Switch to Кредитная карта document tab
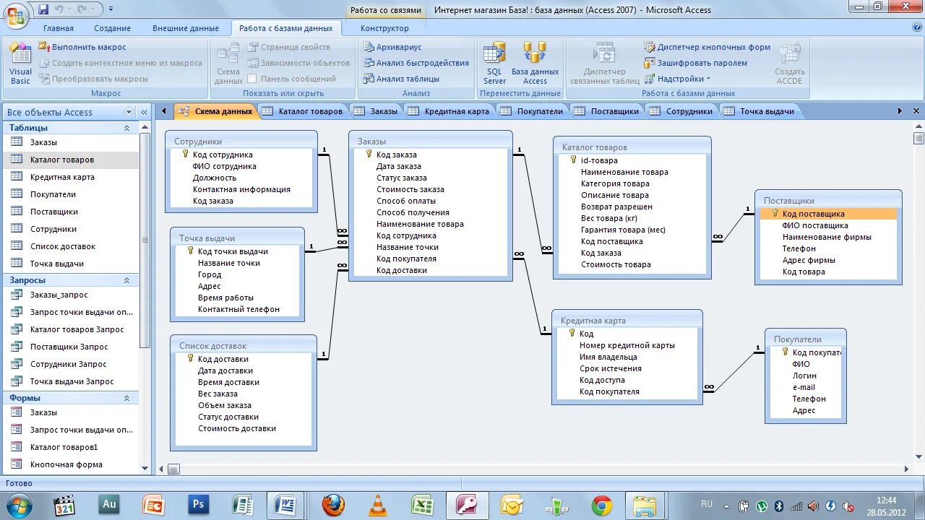 449,111
